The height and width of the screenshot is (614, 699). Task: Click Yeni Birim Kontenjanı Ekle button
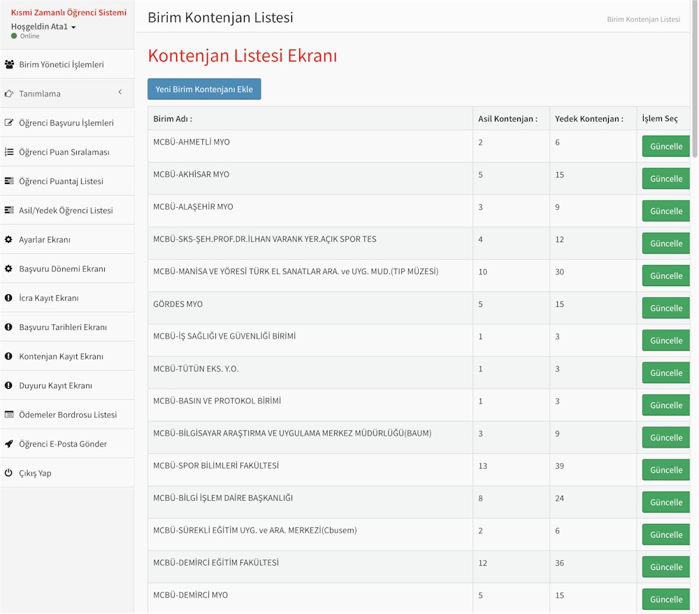pos(204,90)
